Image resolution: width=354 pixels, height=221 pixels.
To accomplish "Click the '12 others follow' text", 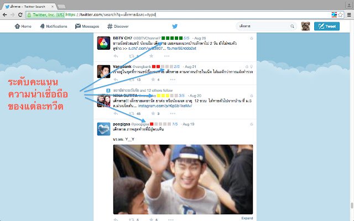I will click(159, 91).
